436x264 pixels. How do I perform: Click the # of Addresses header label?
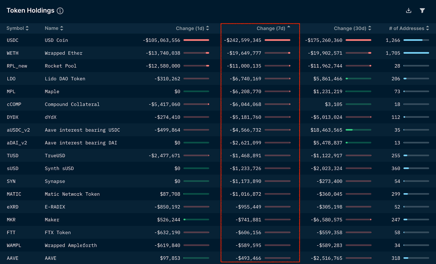tap(407, 28)
